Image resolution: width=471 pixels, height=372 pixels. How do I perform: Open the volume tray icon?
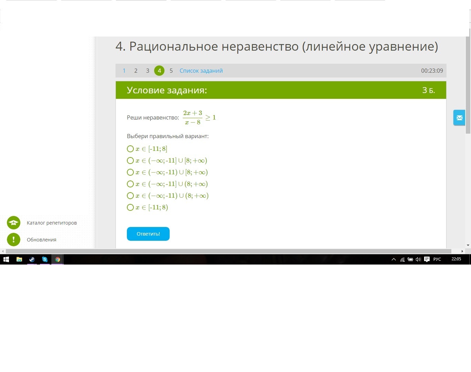(418, 259)
